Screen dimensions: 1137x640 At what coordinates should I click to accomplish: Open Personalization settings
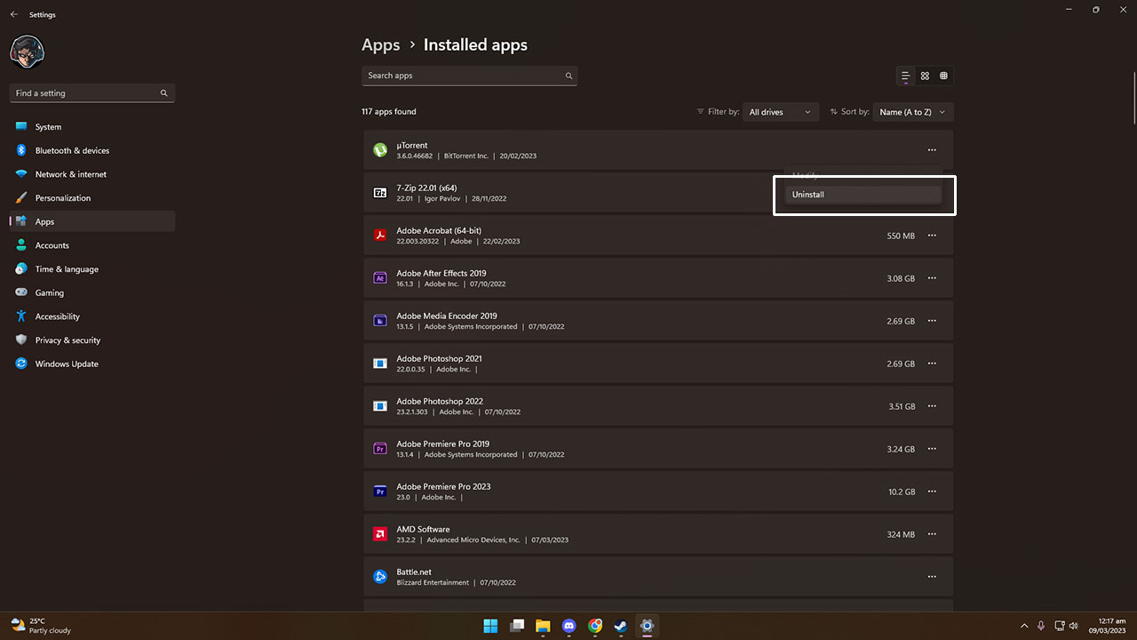click(92, 198)
